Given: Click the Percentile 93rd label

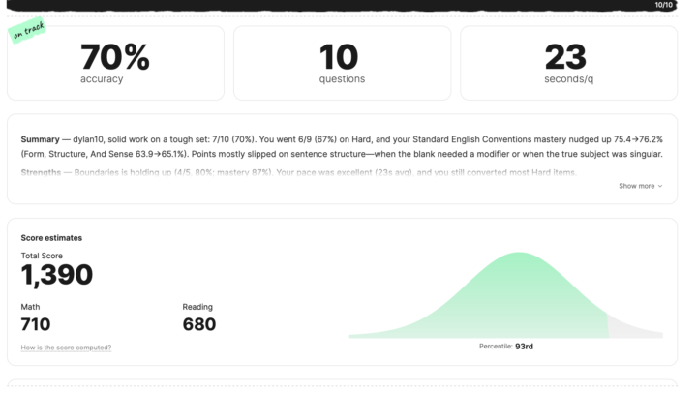Looking at the screenshot, I should [506, 346].
